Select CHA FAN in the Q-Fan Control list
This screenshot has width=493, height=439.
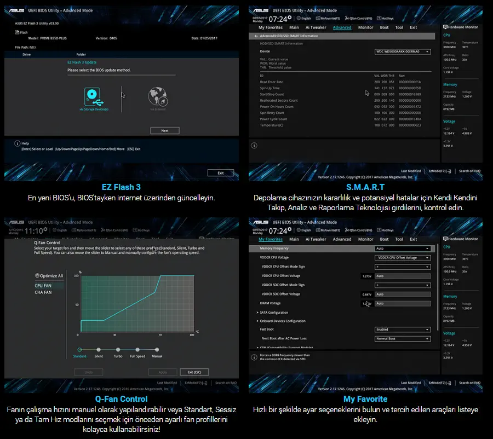43,292
